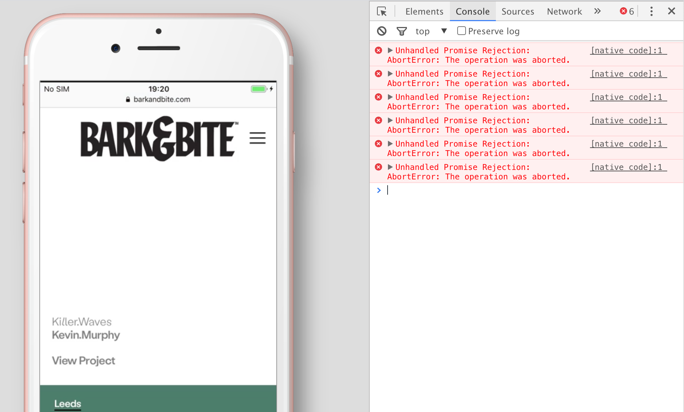
Task: Click the red error count badge
Action: click(627, 11)
